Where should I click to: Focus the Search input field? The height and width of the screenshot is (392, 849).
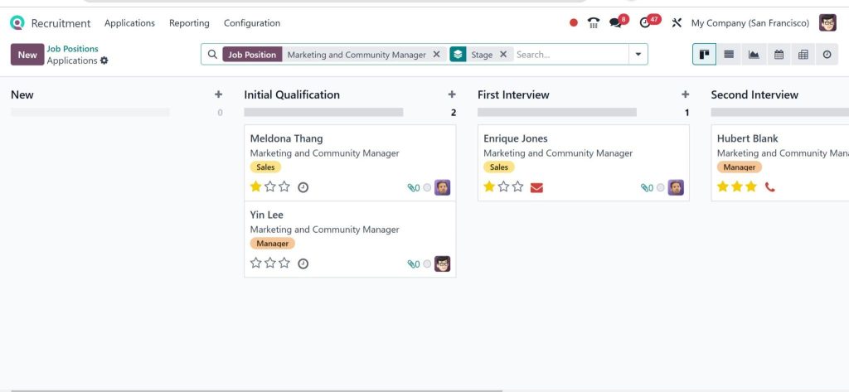point(570,54)
